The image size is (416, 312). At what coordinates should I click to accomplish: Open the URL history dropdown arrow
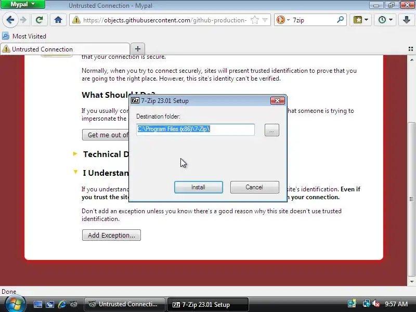pos(265,20)
